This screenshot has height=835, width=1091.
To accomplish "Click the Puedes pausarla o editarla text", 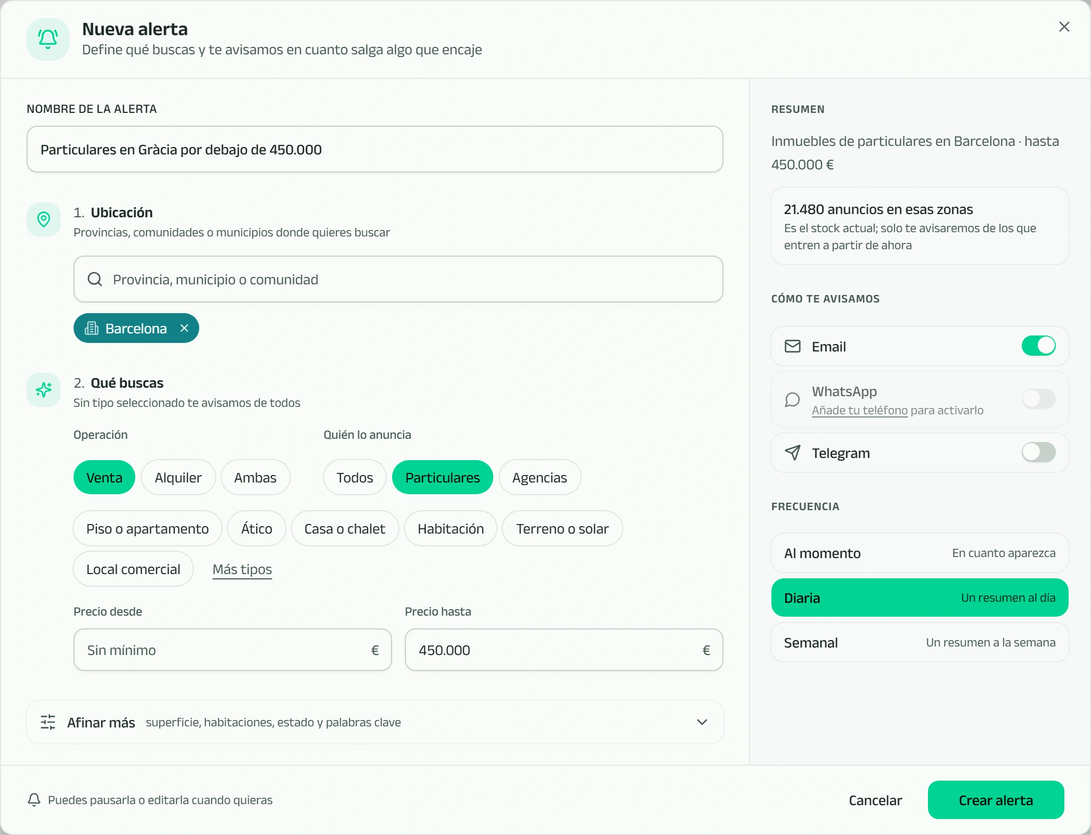I will [160, 800].
